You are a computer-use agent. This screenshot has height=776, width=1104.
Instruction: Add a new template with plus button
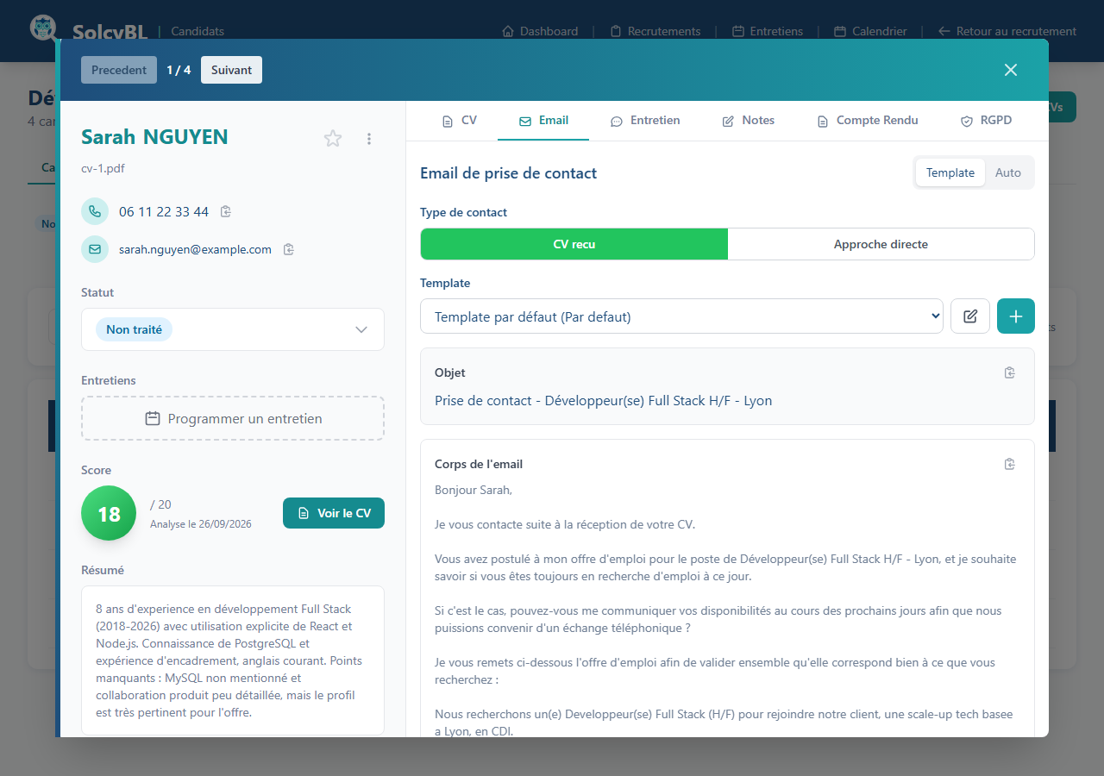[1016, 316]
